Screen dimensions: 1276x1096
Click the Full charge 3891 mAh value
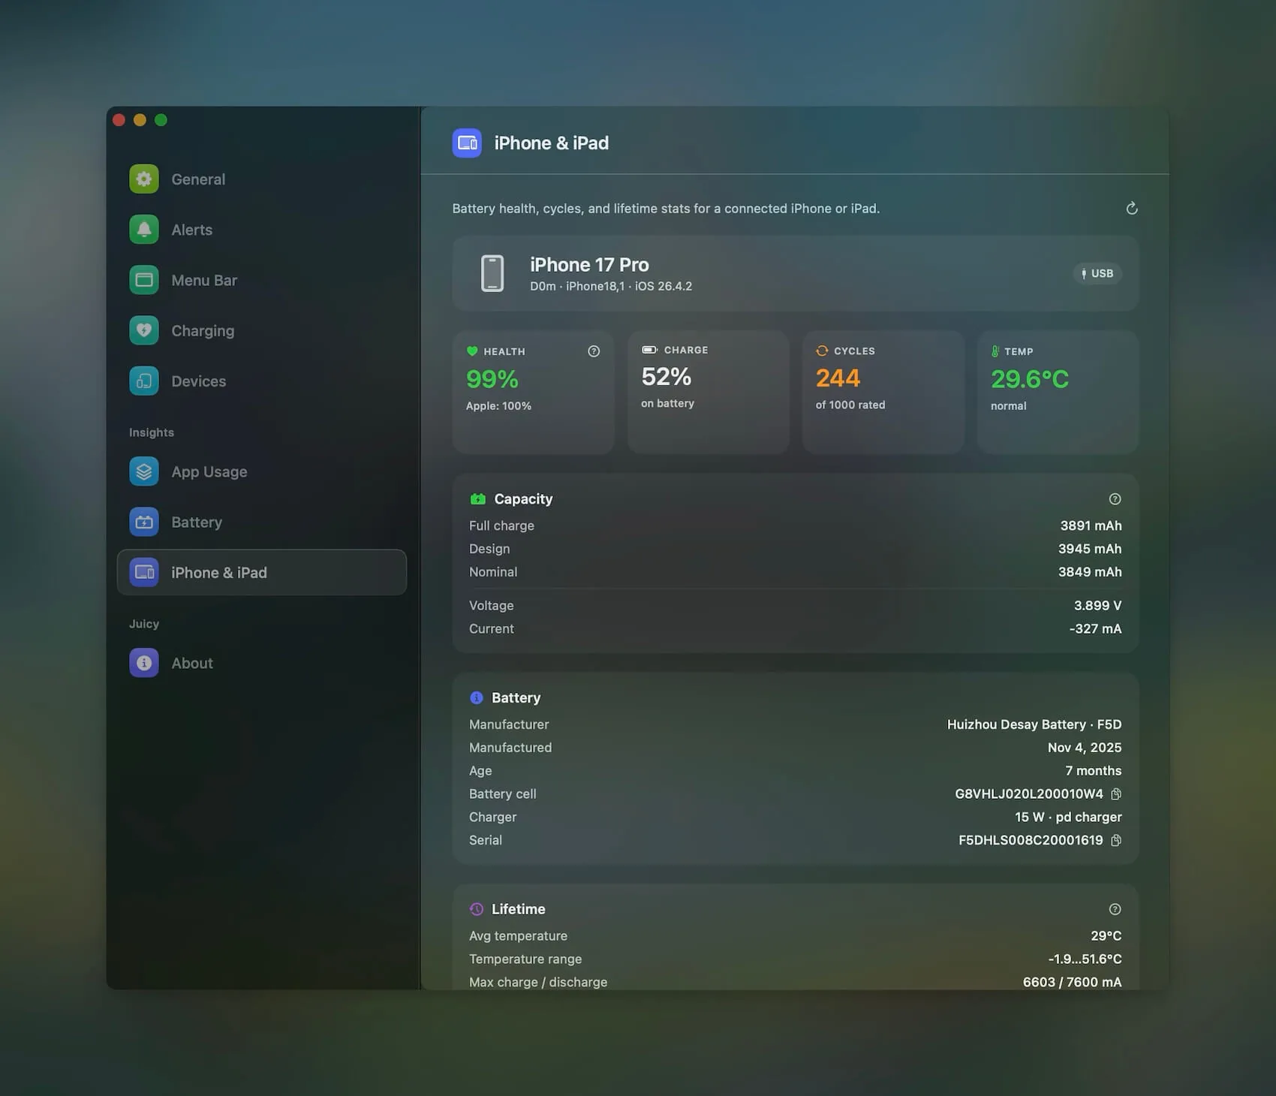(1091, 525)
